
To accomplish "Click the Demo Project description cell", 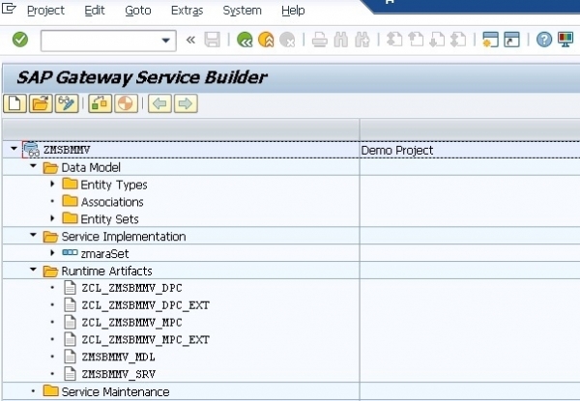I will (x=470, y=151).
